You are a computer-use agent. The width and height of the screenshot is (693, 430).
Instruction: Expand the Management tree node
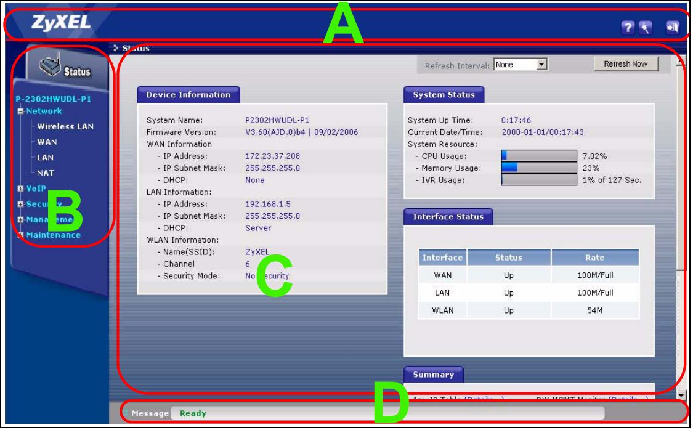coord(20,220)
